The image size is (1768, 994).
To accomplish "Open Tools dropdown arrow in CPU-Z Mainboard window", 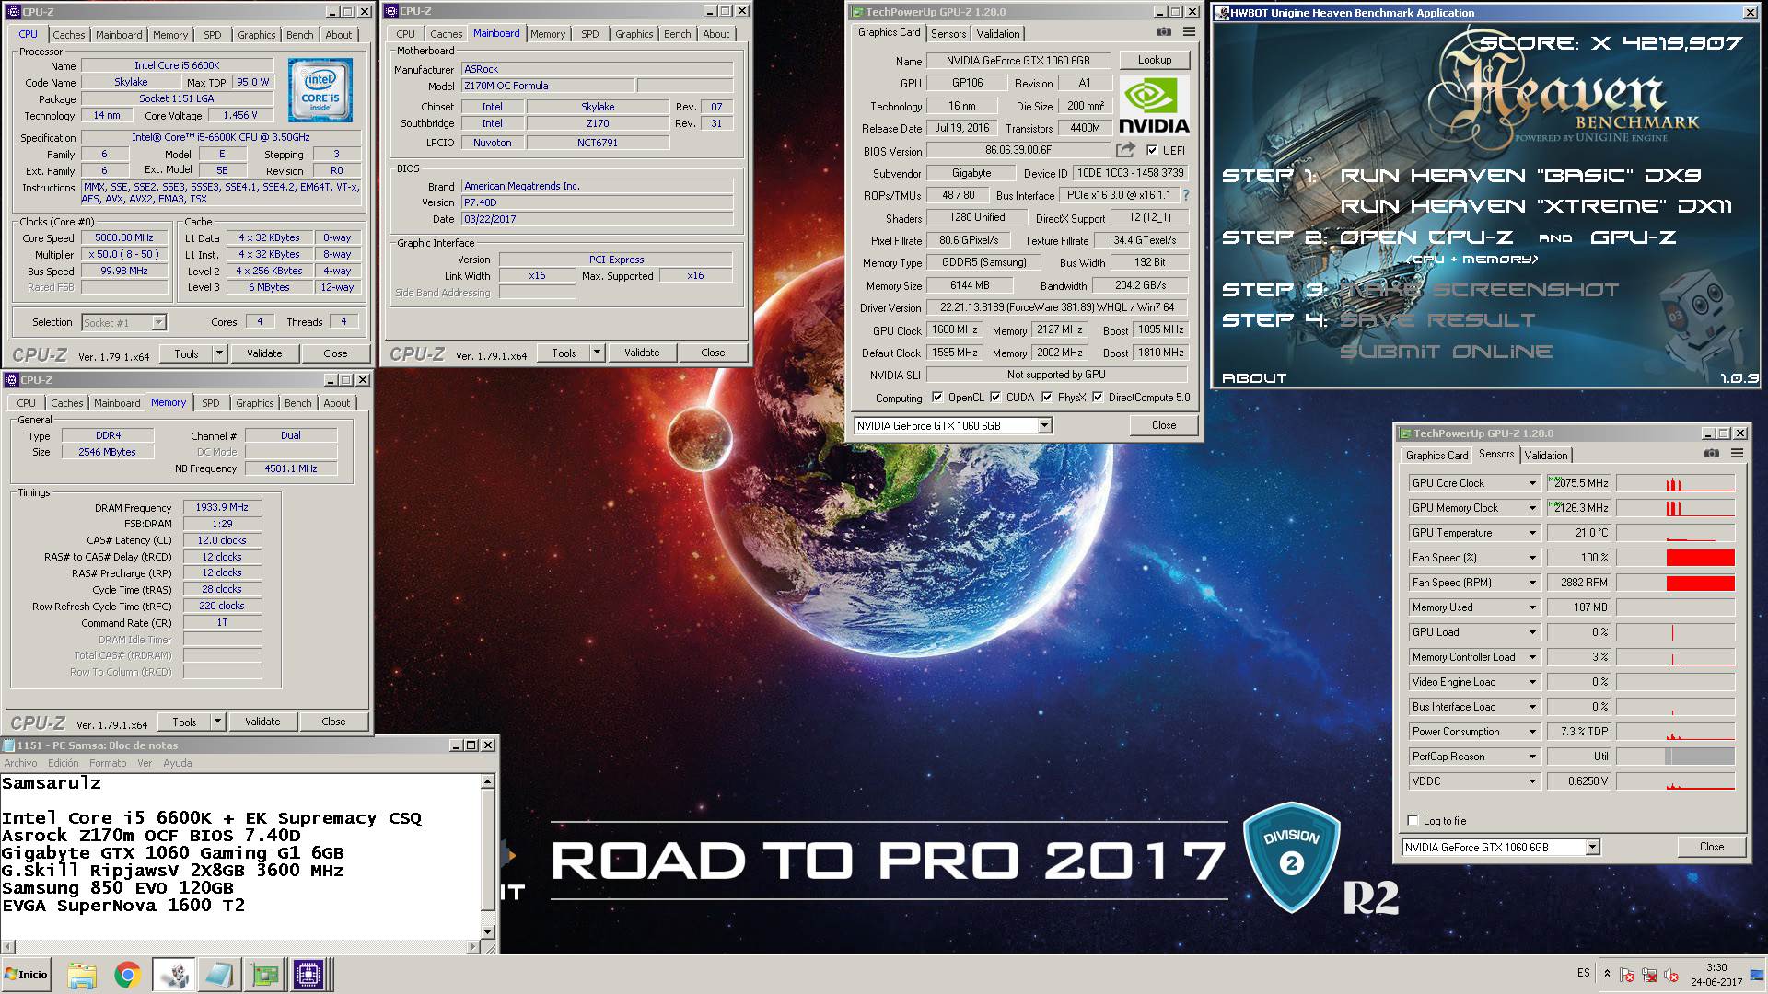I will pos(597,353).
